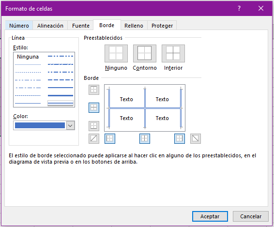Switch to the Relleno tab
Viewport: 274px width, 227px height.
tap(134, 26)
